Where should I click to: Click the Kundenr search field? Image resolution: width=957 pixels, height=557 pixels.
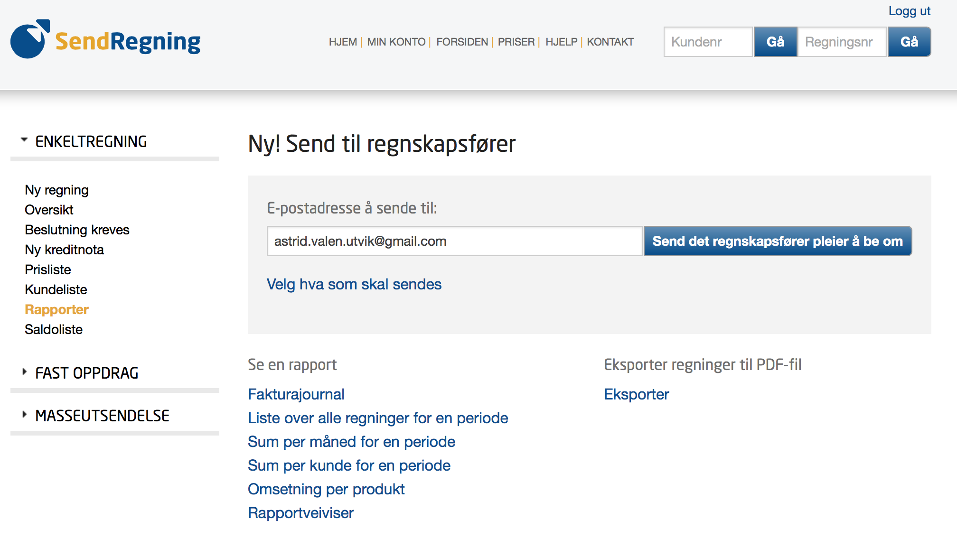point(708,42)
